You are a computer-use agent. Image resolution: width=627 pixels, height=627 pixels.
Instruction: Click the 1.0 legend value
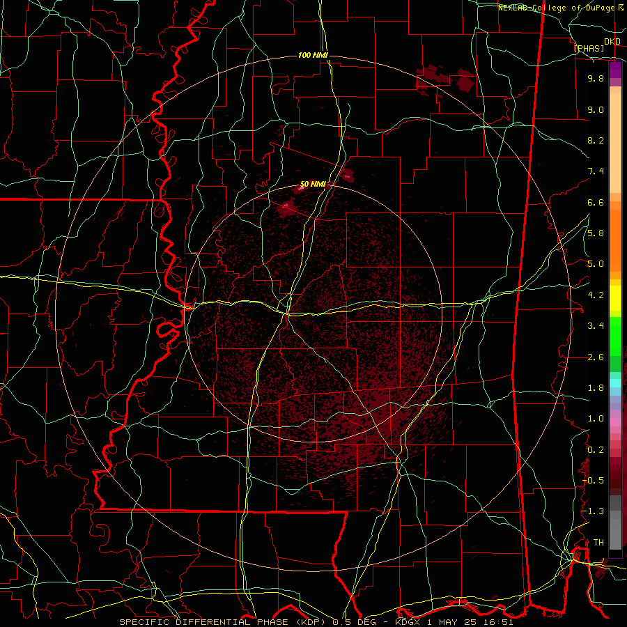tap(596, 419)
